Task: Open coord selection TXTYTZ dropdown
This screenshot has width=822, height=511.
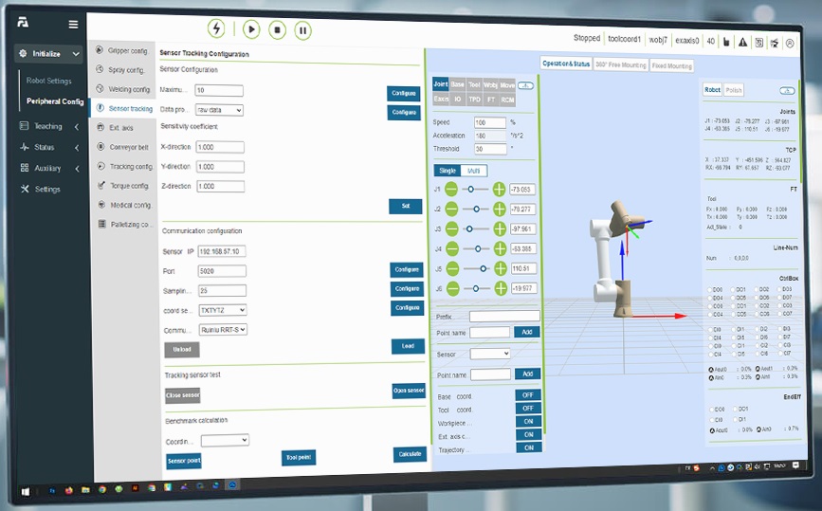Action: (x=223, y=310)
